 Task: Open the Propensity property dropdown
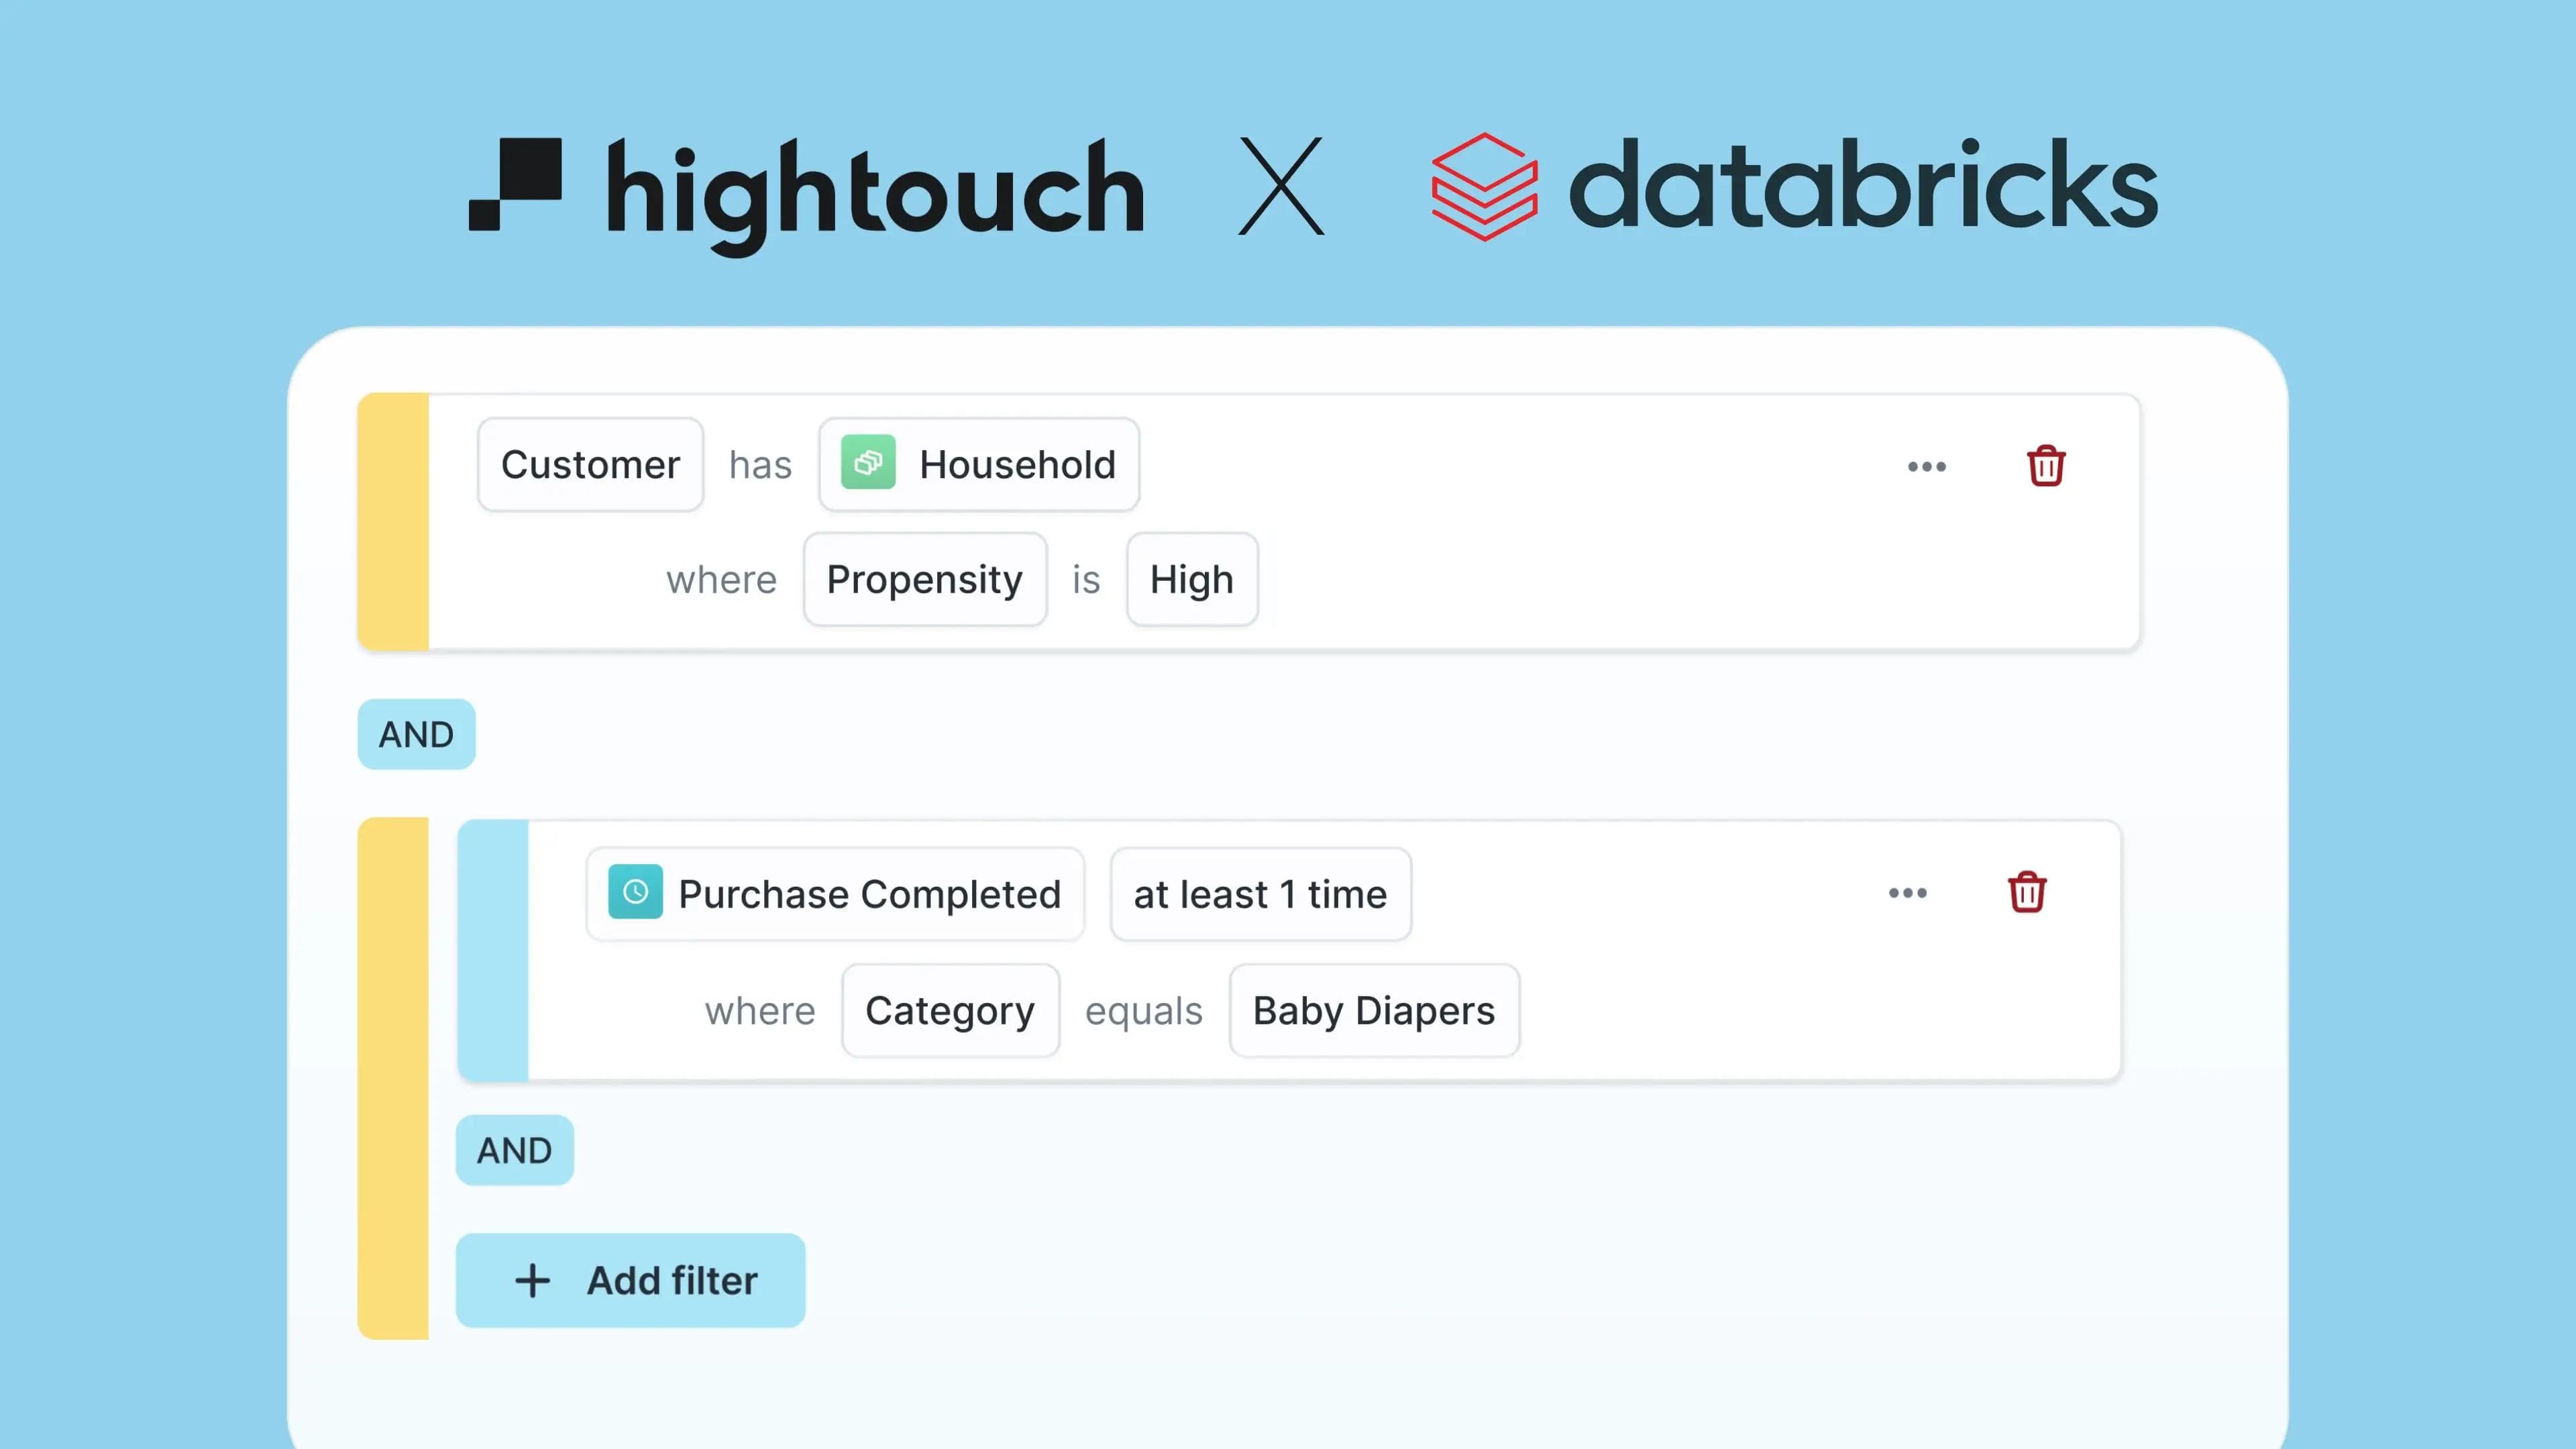pyautogui.click(x=924, y=580)
